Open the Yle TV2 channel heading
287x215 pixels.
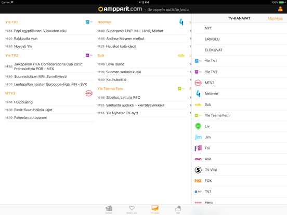pos(12,56)
